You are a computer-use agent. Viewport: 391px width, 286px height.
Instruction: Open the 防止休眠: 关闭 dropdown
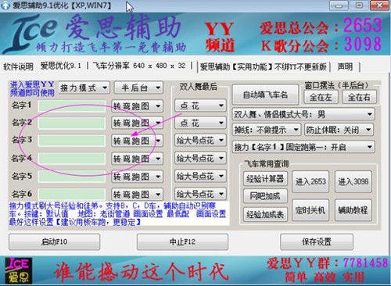point(339,130)
